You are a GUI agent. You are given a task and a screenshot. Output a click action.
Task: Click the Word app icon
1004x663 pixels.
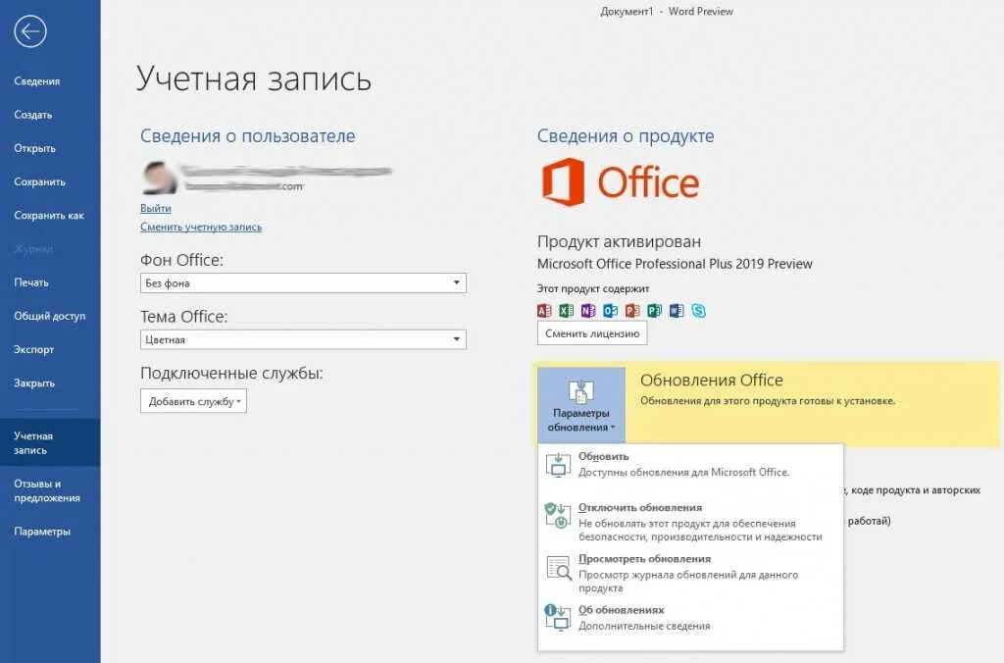(x=677, y=311)
